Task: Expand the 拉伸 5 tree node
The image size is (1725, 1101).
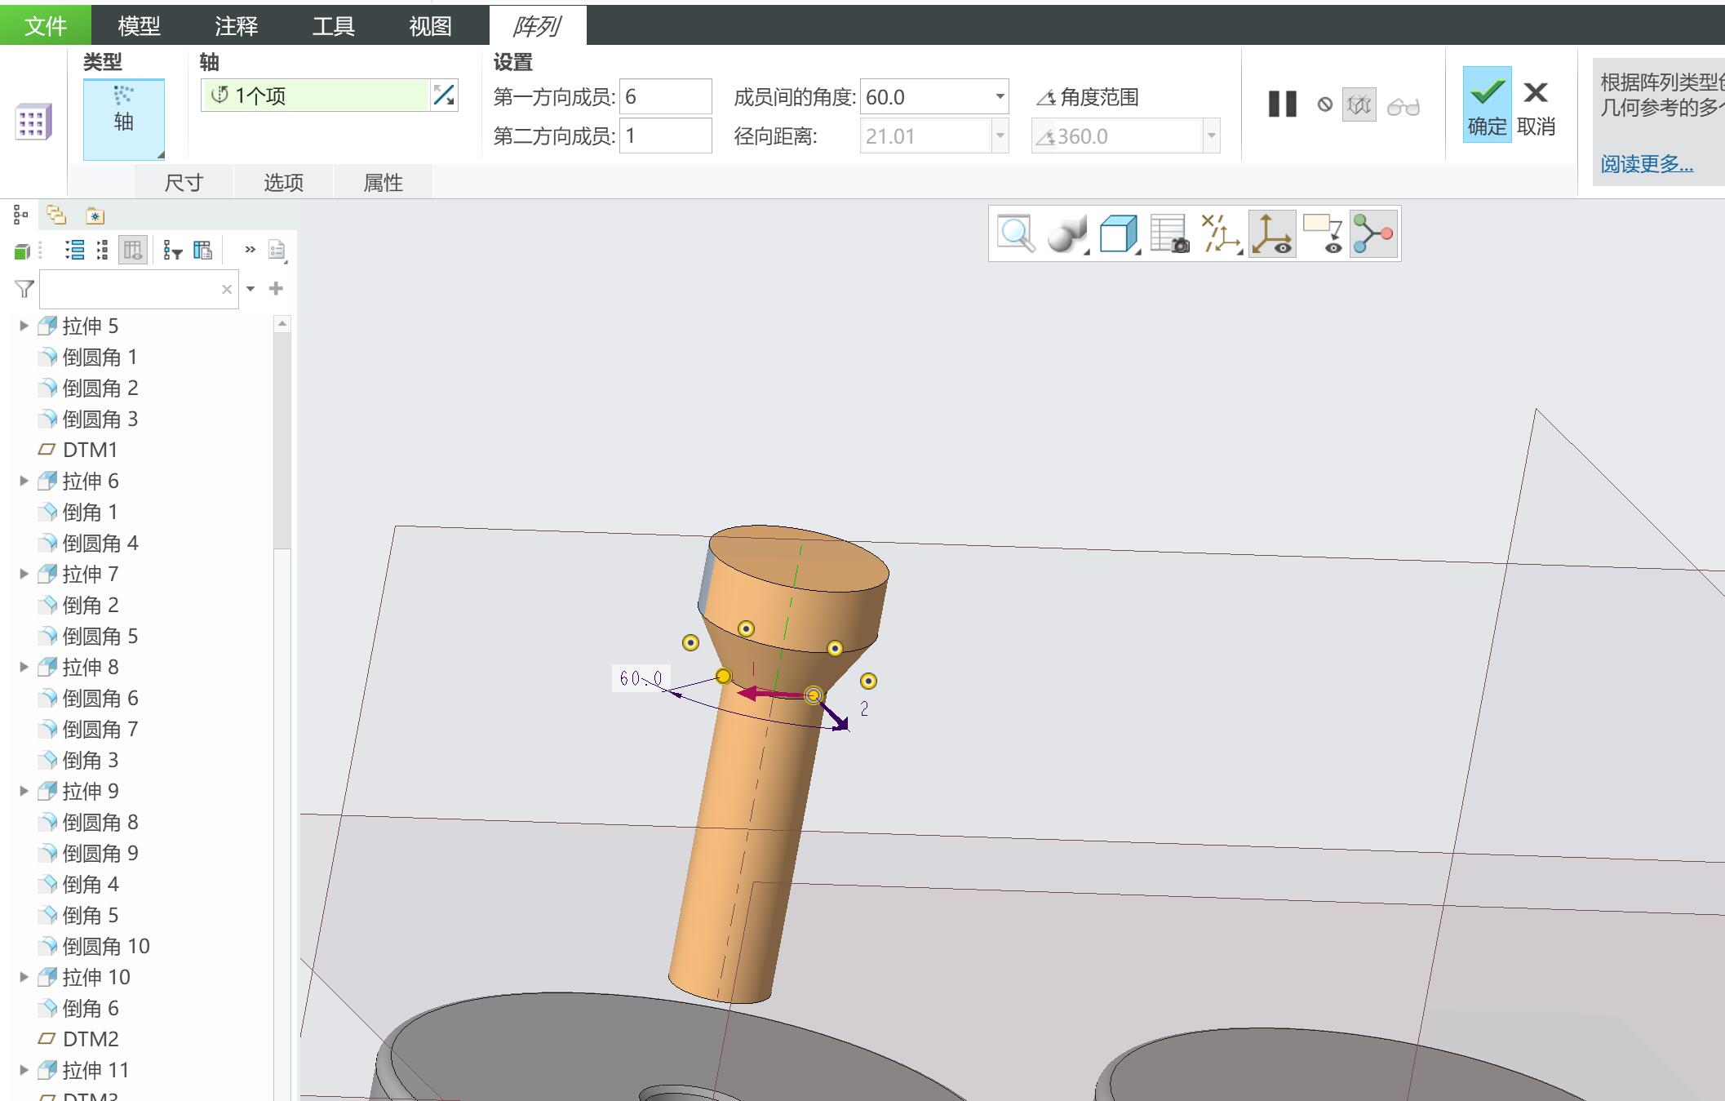Action: pyautogui.click(x=24, y=326)
